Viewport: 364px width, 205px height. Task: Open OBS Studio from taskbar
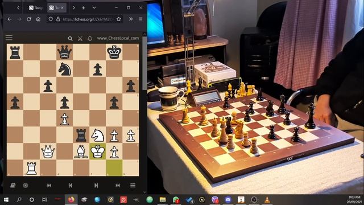[x=254, y=200]
